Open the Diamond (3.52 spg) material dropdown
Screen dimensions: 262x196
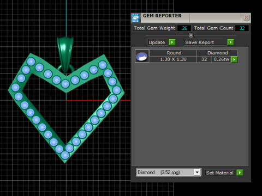197,172
